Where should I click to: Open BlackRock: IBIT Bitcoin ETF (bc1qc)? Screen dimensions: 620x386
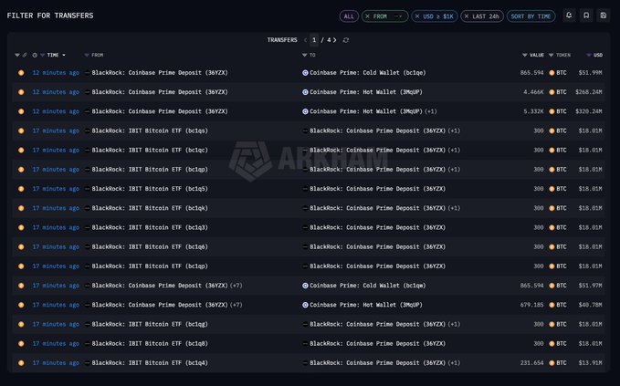tap(150, 151)
